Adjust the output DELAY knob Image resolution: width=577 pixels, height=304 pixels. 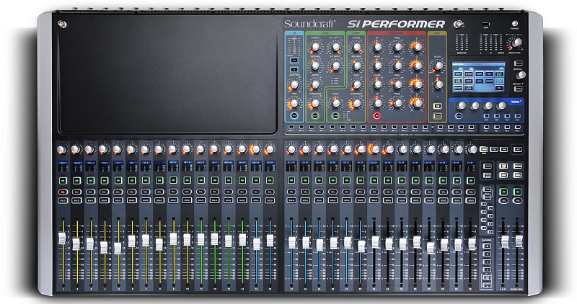438,66
